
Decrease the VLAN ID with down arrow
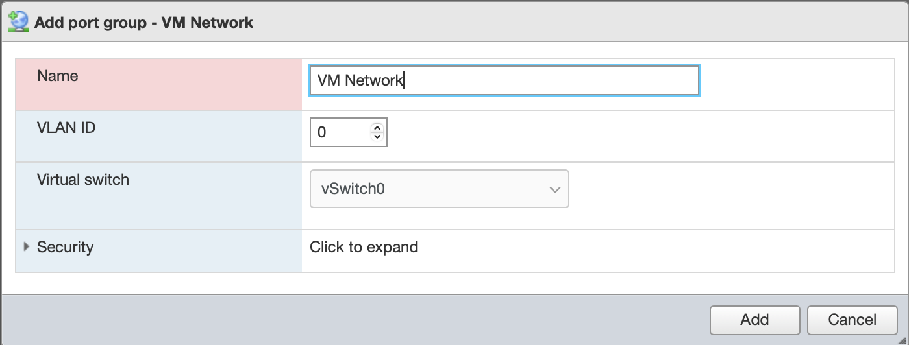pos(377,137)
